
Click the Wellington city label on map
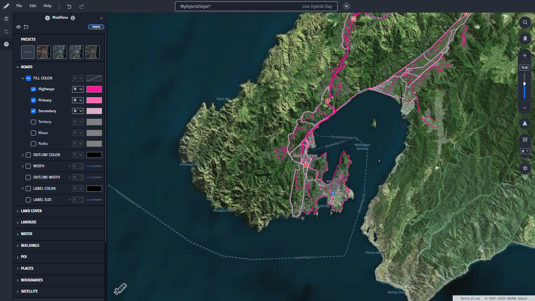coord(305,156)
